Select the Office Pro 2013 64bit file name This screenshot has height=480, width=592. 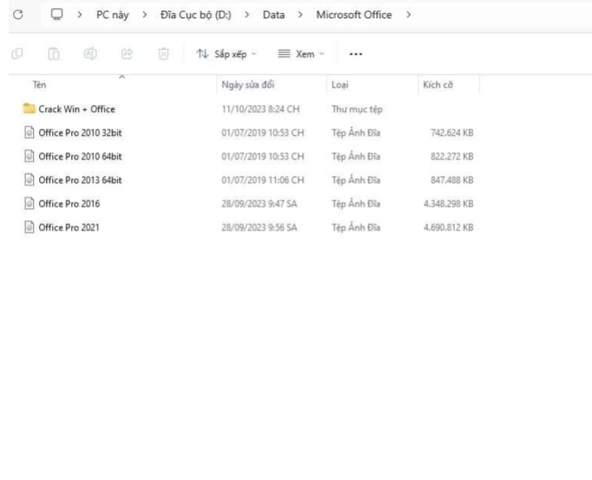click(x=80, y=180)
